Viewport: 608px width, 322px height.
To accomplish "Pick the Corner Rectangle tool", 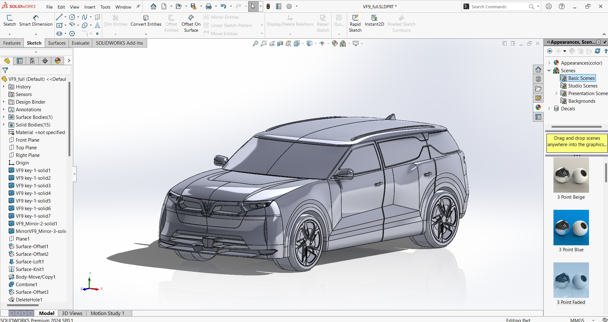I will click(59, 25).
